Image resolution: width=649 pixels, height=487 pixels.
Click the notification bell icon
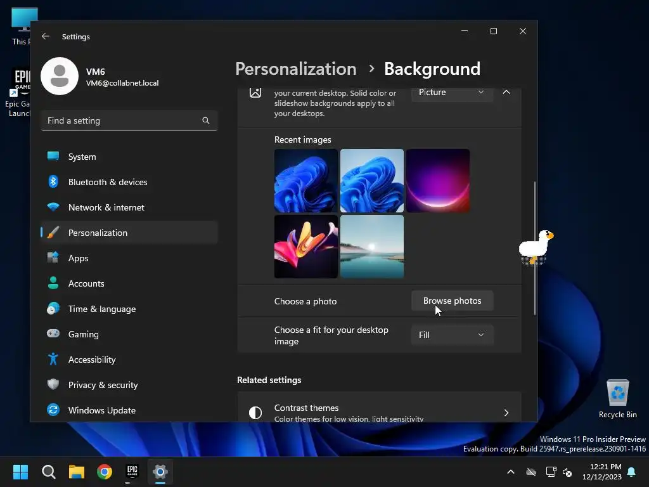point(631,472)
